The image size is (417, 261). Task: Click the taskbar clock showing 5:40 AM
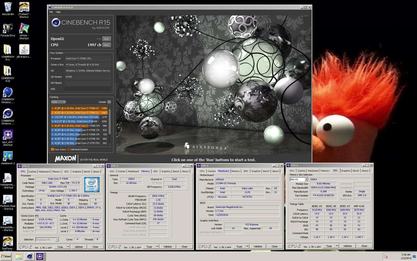point(406,257)
